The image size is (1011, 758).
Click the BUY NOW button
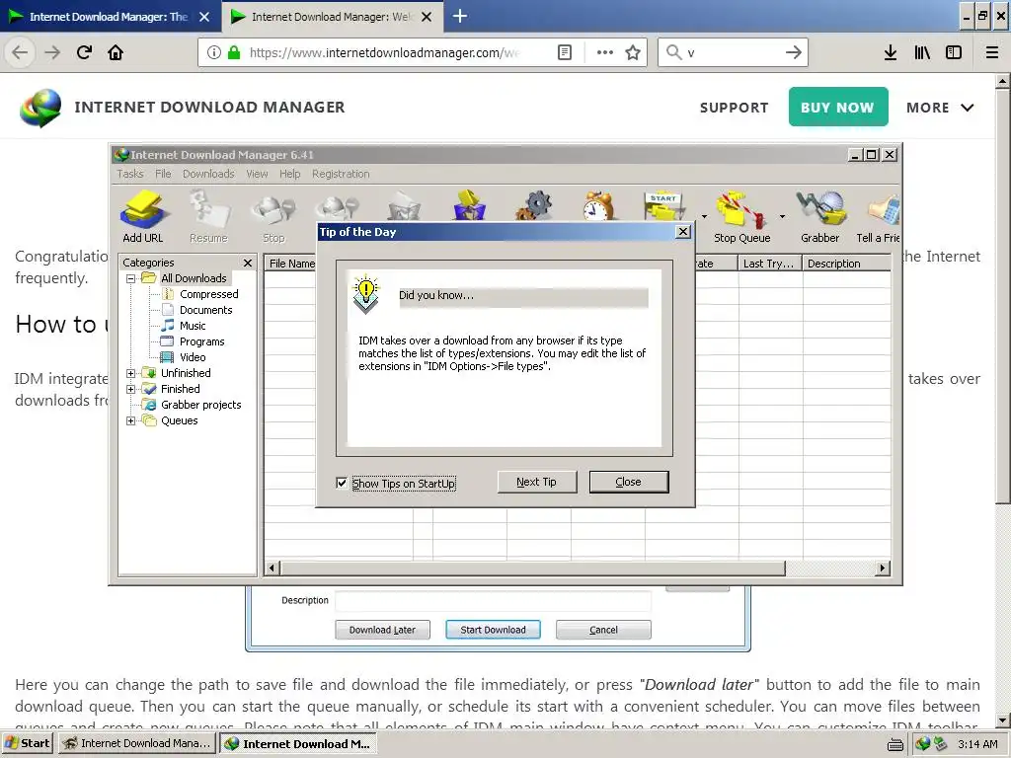click(x=837, y=107)
